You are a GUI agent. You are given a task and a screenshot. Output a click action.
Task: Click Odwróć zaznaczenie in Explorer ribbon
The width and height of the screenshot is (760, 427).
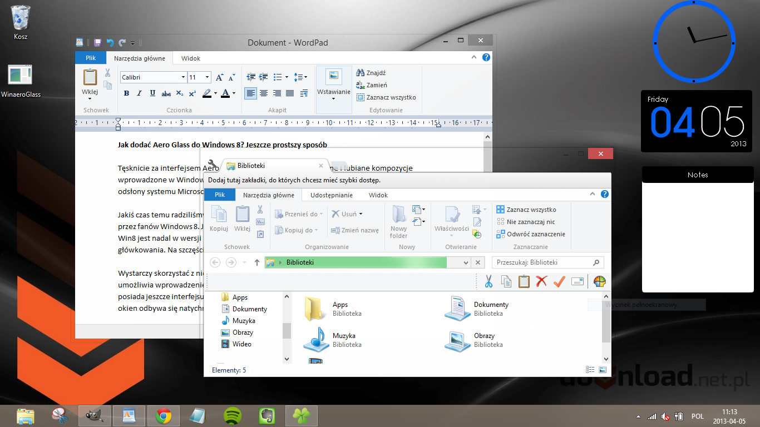(531, 234)
